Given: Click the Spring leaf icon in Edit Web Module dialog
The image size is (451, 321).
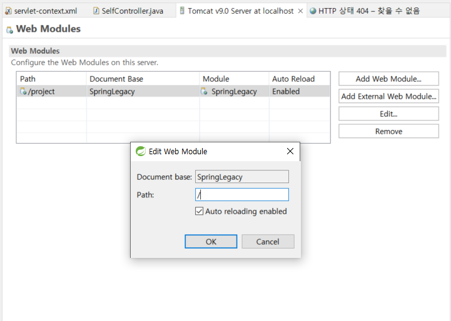Looking at the screenshot, I should coord(141,151).
